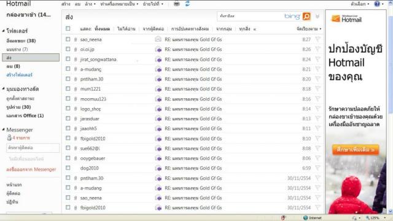
Task: Flag the jirat_songwattana message
Action: point(317,59)
